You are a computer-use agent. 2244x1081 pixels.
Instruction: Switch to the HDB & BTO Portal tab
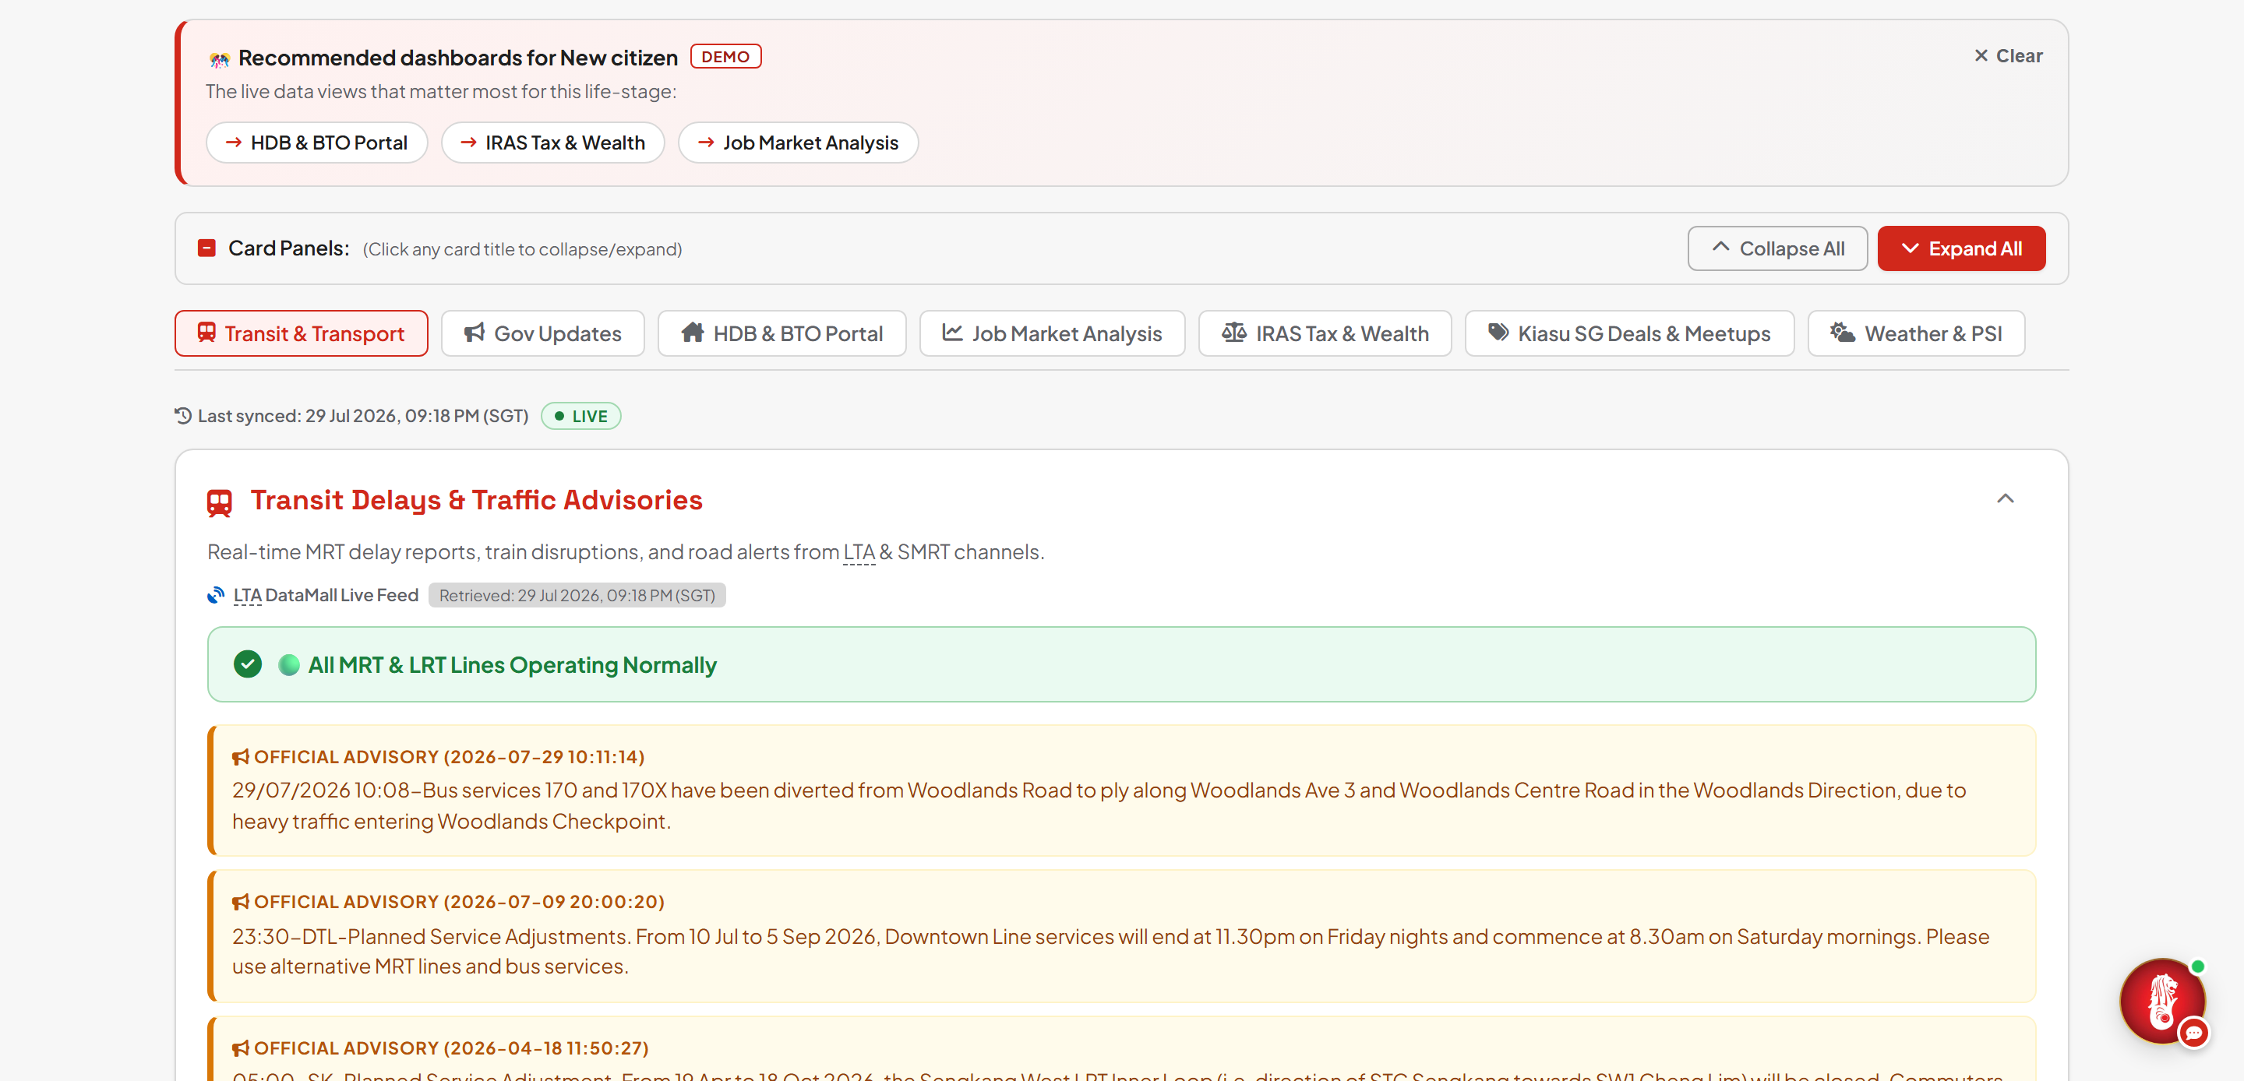[x=782, y=333]
